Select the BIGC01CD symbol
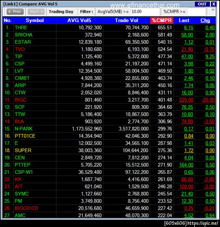Screen dimensions: 220x227 [26, 208]
